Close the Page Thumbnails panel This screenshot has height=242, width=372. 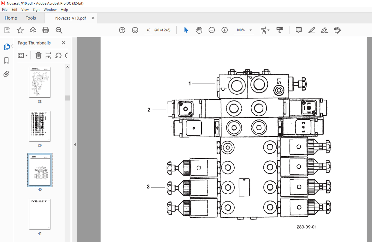(x=63, y=43)
